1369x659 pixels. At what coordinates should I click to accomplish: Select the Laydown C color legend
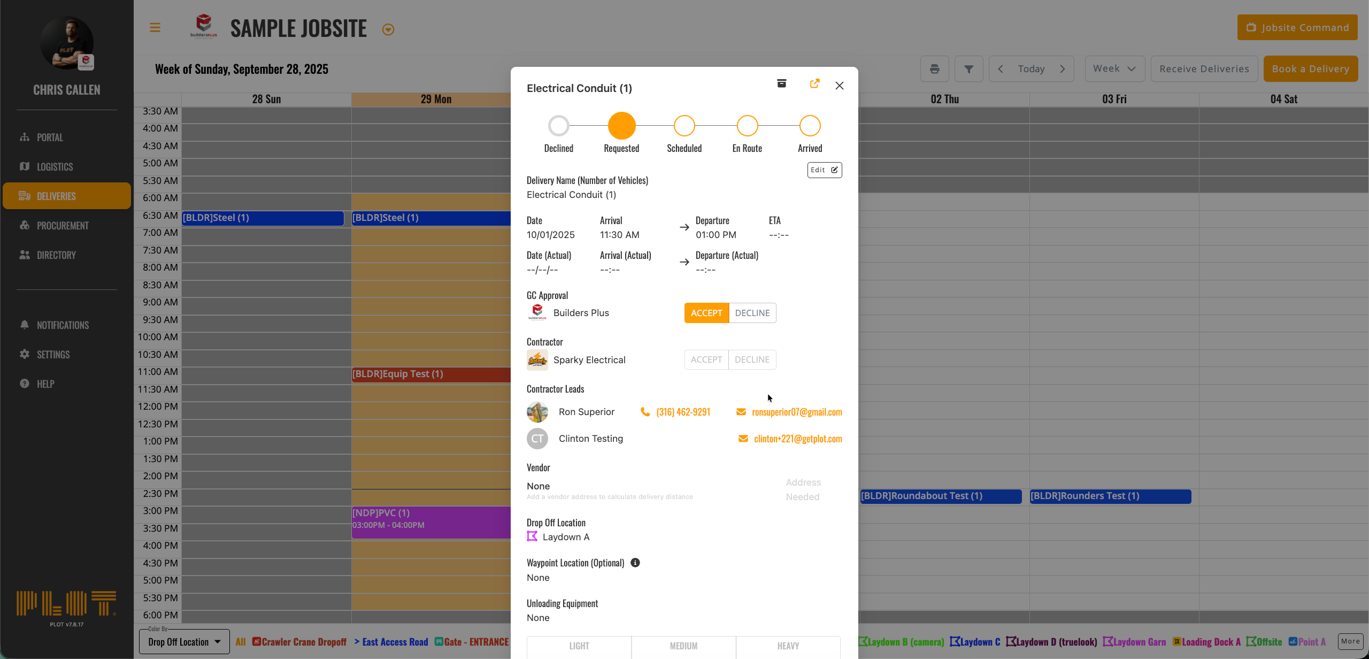tap(975, 642)
